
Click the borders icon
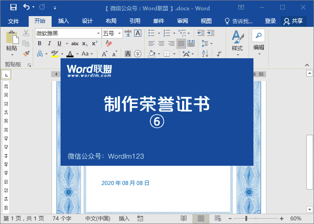click(166, 54)
